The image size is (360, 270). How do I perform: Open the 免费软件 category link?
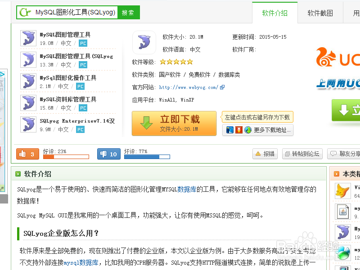tap(199, 75)
